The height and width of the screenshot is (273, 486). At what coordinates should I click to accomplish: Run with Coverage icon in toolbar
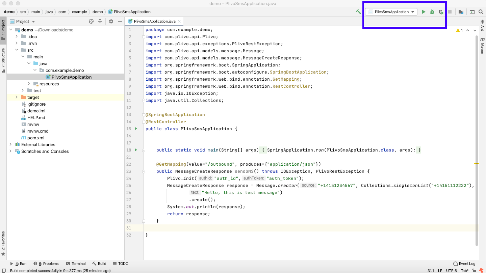pyautogui.click(x=441, y=12)
